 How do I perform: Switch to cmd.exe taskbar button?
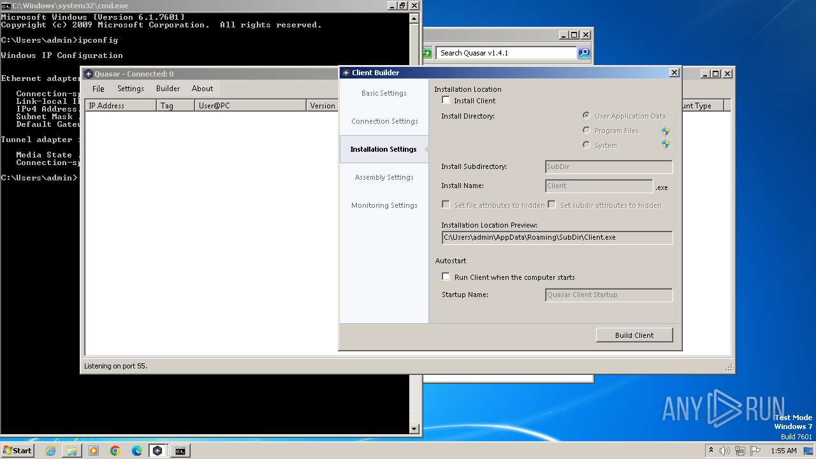180,451
